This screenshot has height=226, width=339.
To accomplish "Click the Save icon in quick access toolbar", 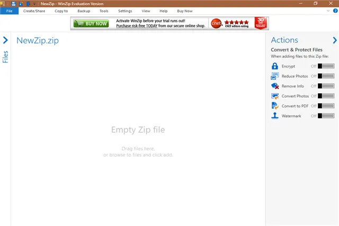I will (14, 4).
